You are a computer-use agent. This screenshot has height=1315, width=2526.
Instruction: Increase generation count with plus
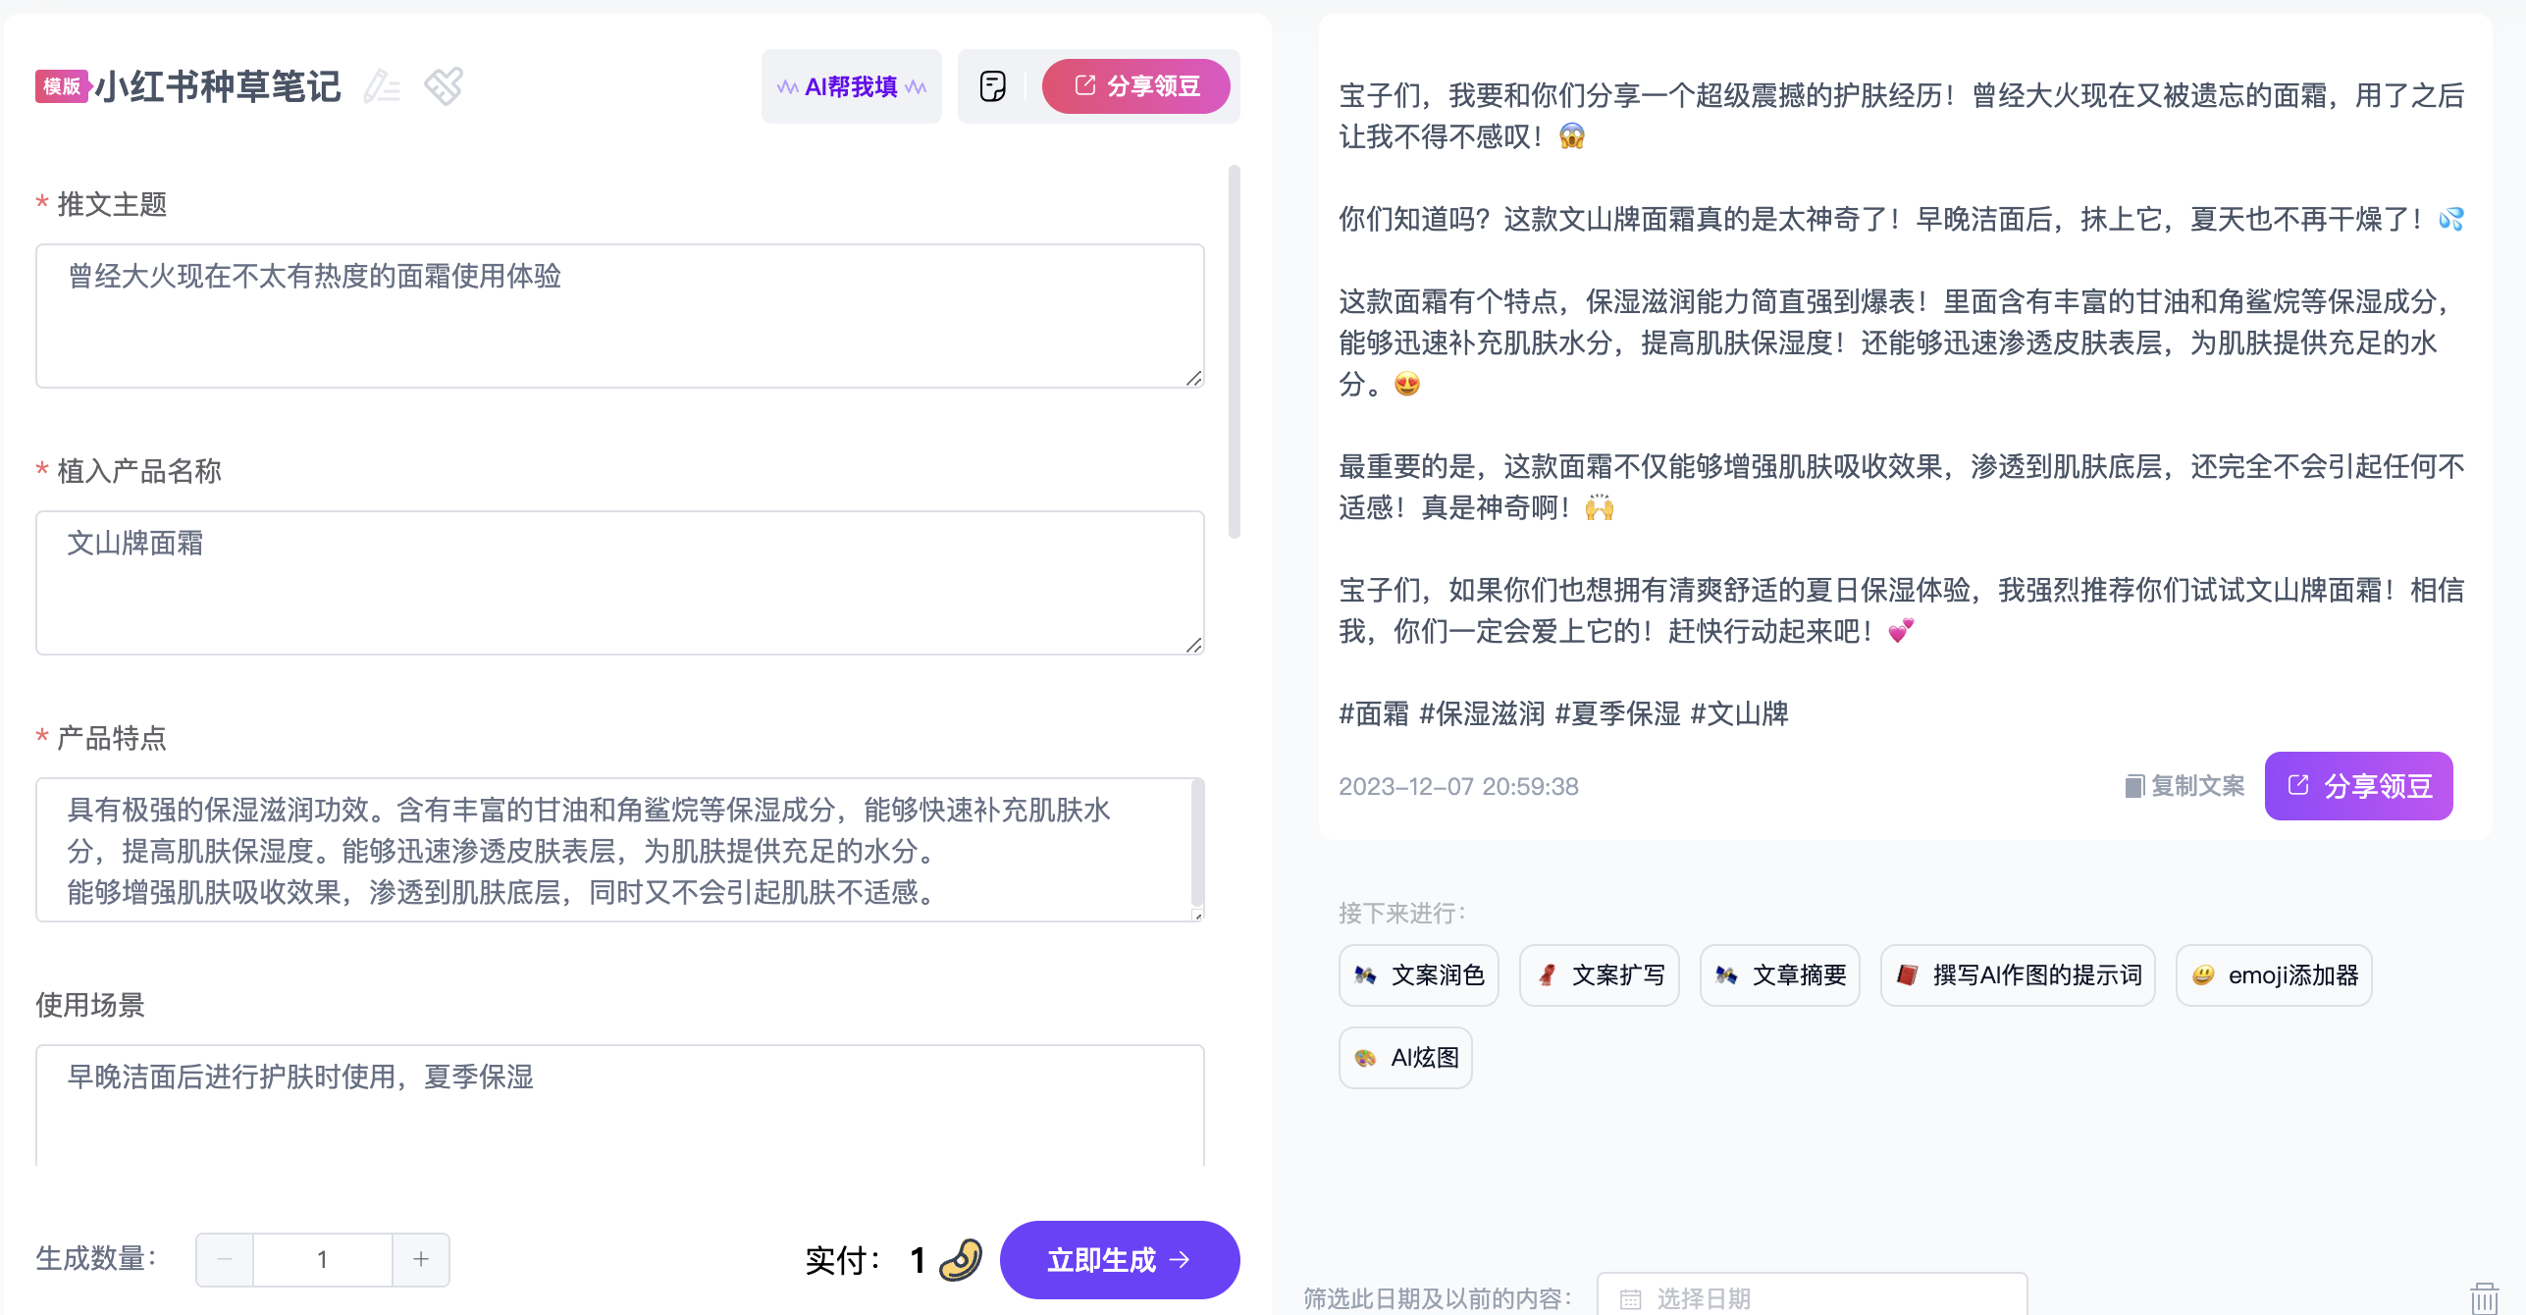coord(421,1259)
